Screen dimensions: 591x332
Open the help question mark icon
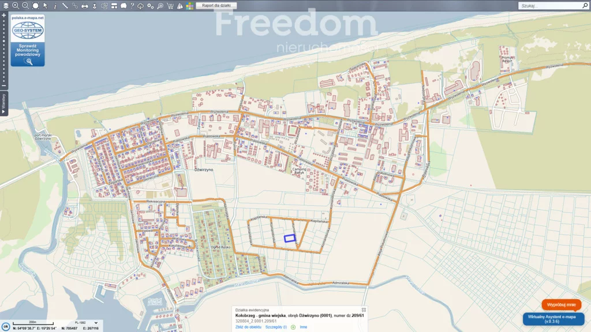click(132, 5)
